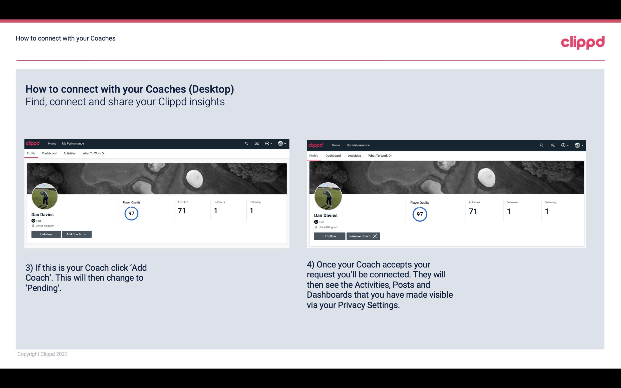Click the 'Unfollow' button on left screenshot

tap(46, 234)
